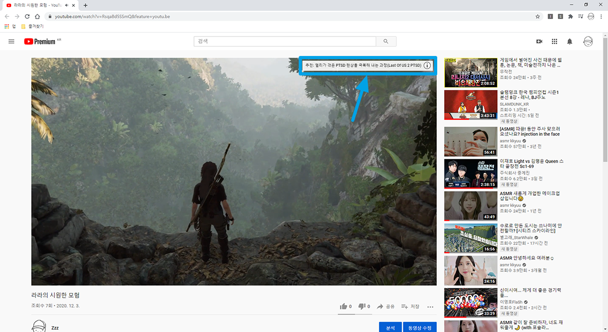Open the 수로로 만든 도시는 쓰나미 video title

[x=531, y=228]
